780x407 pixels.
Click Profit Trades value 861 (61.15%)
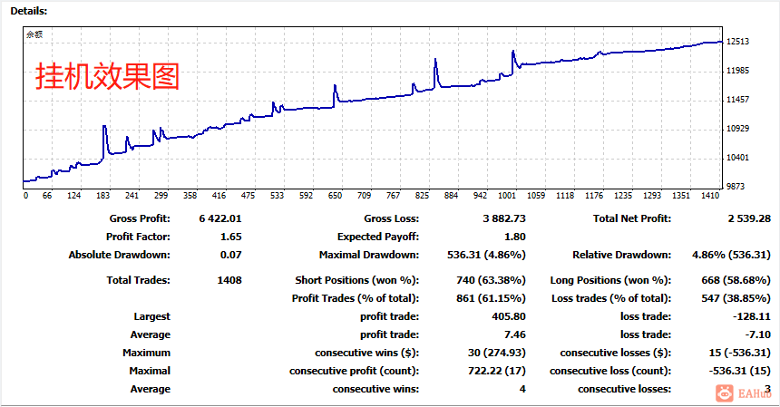point(491,298)
